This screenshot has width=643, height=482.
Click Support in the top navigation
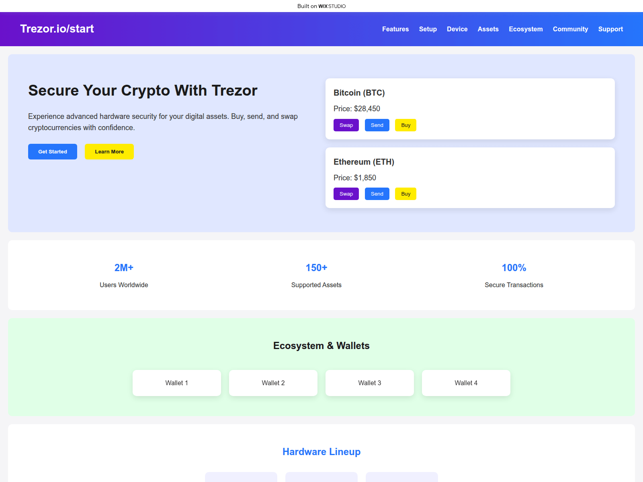tap(610, 29)
